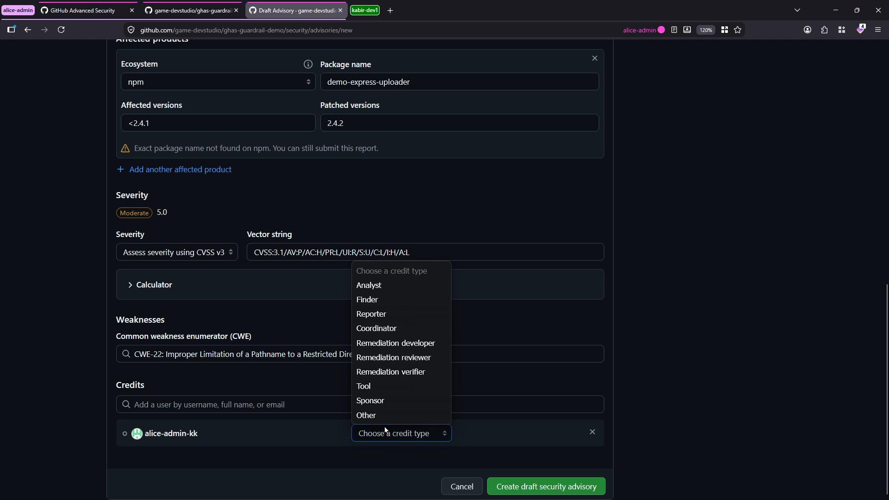Click the warning triangle icon
This screenshot has height=500, width=889.
(125, 149)
